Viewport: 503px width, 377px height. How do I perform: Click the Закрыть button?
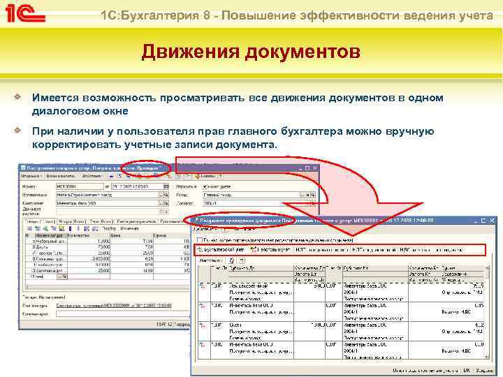click(x=484, y=371)
